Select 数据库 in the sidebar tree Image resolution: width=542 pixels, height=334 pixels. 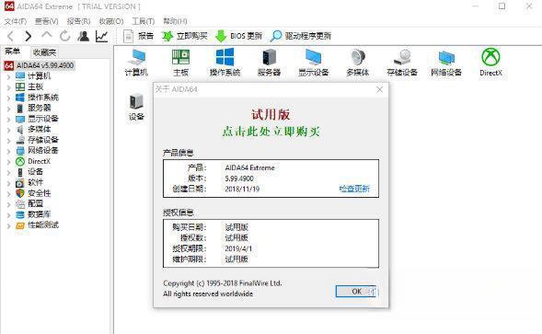point(39,214)
